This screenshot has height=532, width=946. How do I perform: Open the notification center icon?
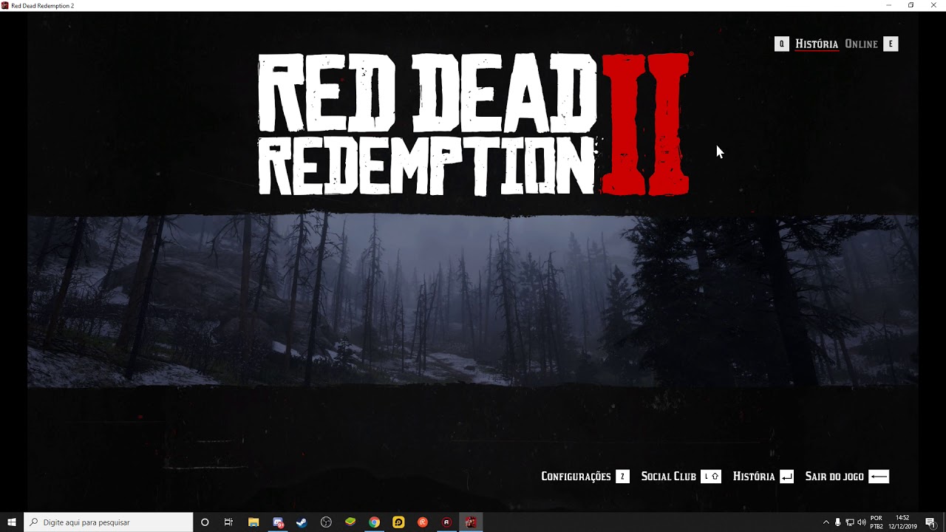pos(930,522)
